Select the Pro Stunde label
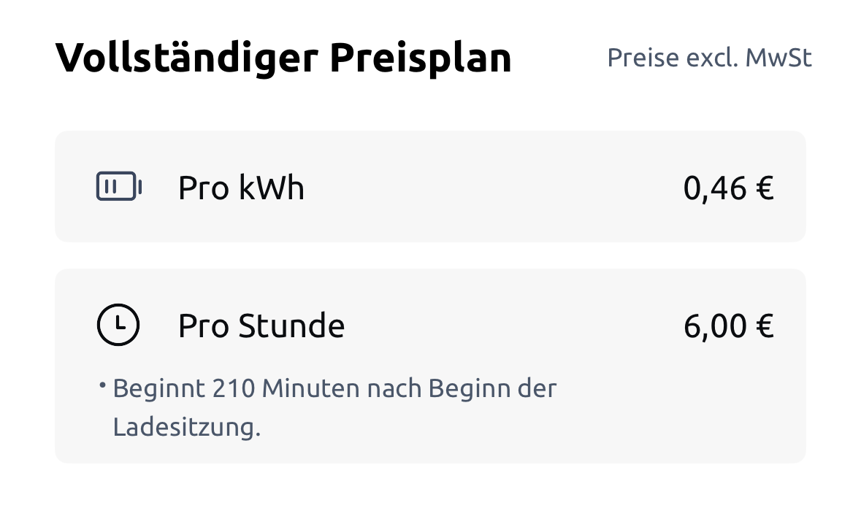Viewport: 861px width, 508px height. 261,326
